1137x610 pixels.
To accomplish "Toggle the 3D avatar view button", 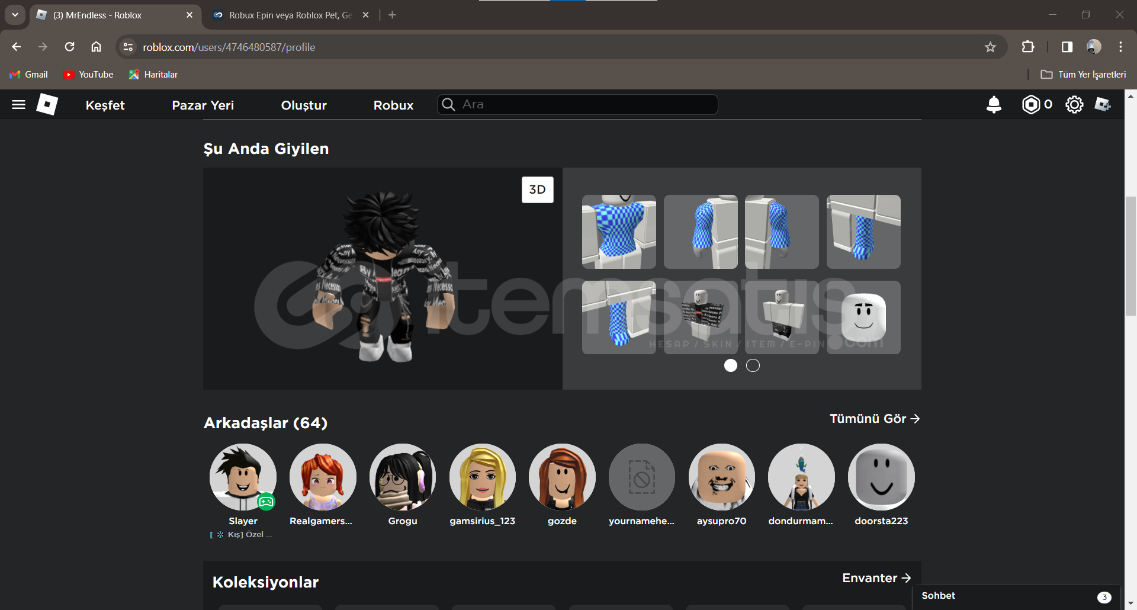I will 537,190.
